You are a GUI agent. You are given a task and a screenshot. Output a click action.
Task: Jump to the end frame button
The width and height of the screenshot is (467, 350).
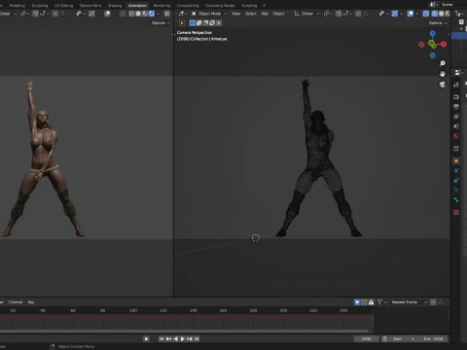(197, 338)
